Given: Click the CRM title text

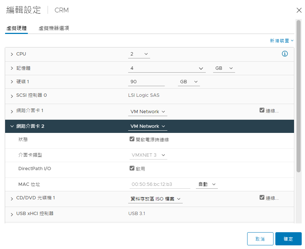Looking at the screenshot, I should pos(62,10).
